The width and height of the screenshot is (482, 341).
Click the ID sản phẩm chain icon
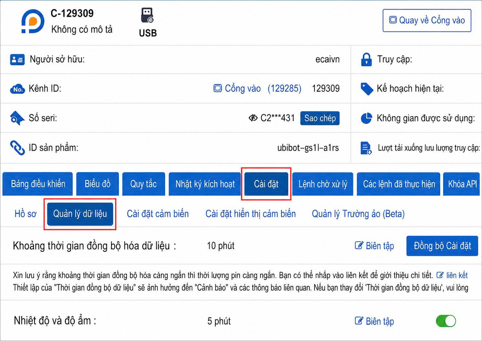pos(17,148)
